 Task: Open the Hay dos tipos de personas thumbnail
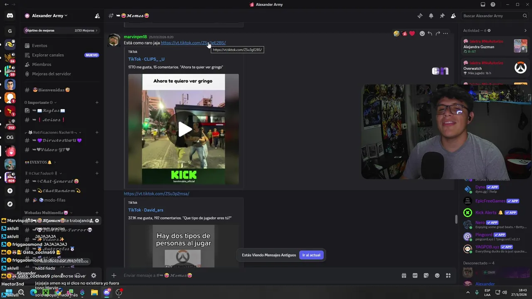(x=184, y=246)
